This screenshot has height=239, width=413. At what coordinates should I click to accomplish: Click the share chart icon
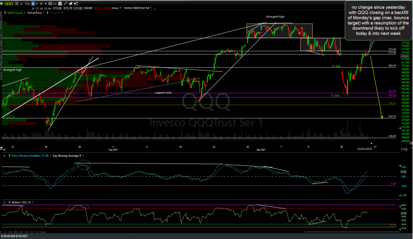76,4
